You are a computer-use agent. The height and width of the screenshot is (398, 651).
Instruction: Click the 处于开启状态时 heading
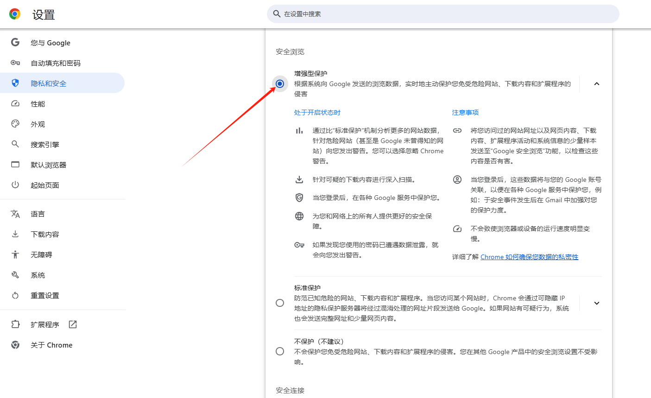point(317,112)
